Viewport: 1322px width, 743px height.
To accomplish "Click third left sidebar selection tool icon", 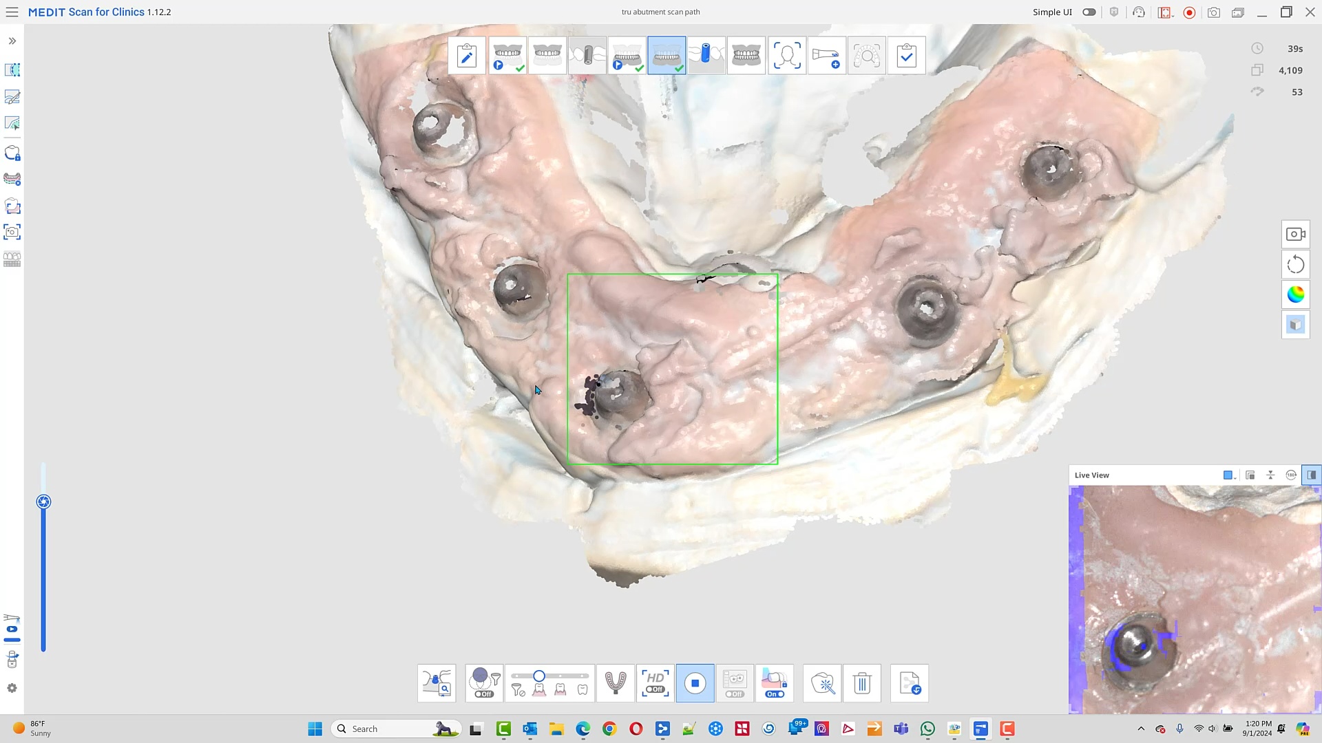I will (12, 123).
